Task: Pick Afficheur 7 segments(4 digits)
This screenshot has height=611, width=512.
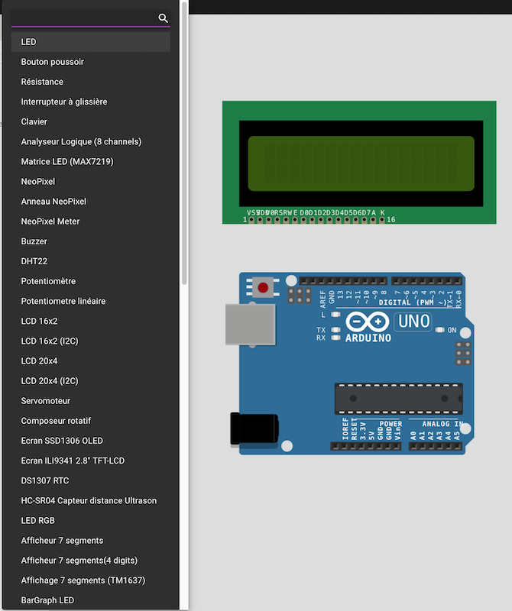Action: [90, 561]
